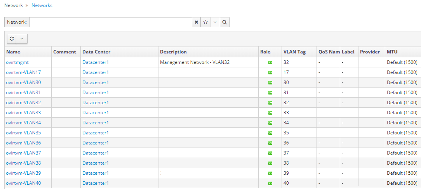The height and width of the screenshot is (189, 421).
Task: Click VM role icon for ovirtvm-VLAN31
Action: click(x=270, y=93)
